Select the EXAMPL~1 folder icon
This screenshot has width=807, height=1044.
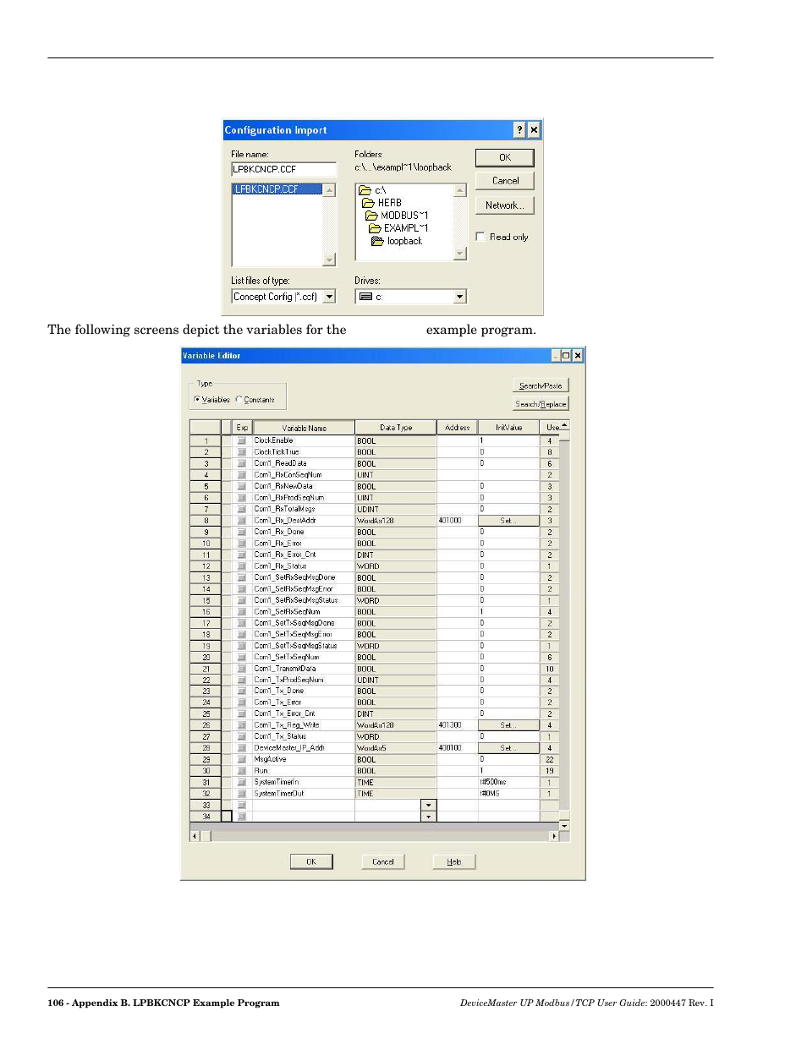[375, 228]
